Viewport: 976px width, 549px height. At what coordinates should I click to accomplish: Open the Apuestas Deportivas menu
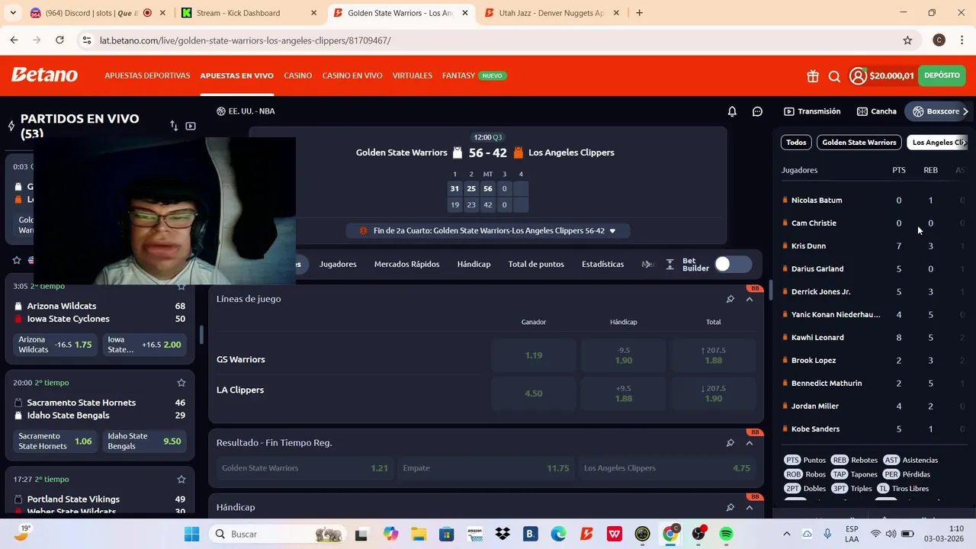[147, 75]
